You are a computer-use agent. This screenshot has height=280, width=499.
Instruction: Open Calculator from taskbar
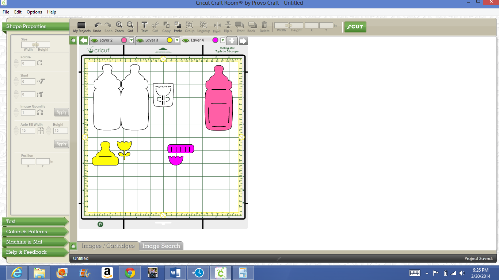(x=243, y=273)
